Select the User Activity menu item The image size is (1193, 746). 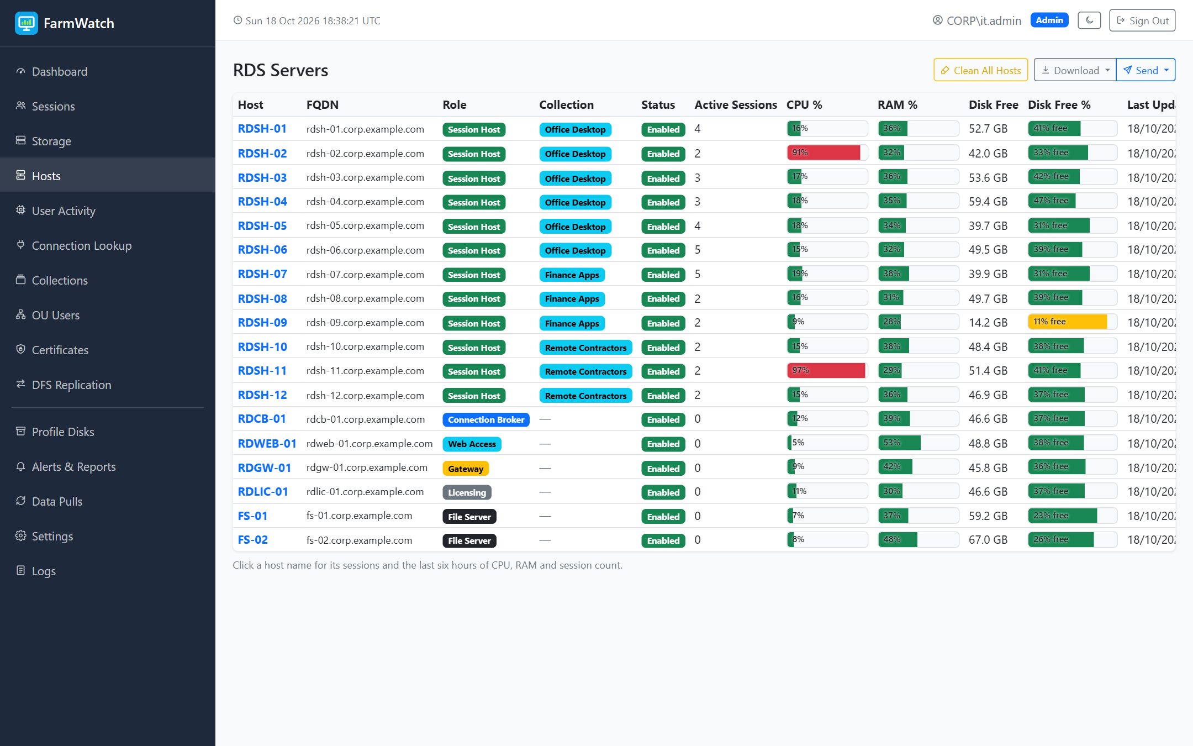point(108,211)
